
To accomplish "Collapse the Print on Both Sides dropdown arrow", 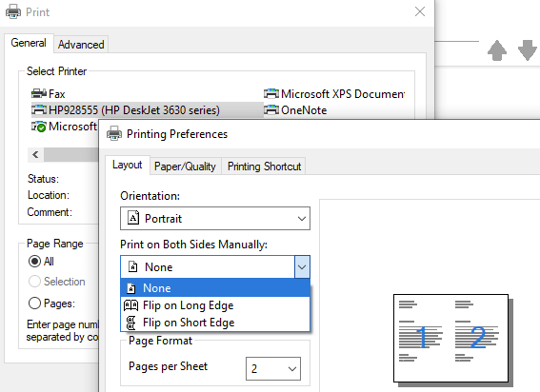I will coord(302,266).
